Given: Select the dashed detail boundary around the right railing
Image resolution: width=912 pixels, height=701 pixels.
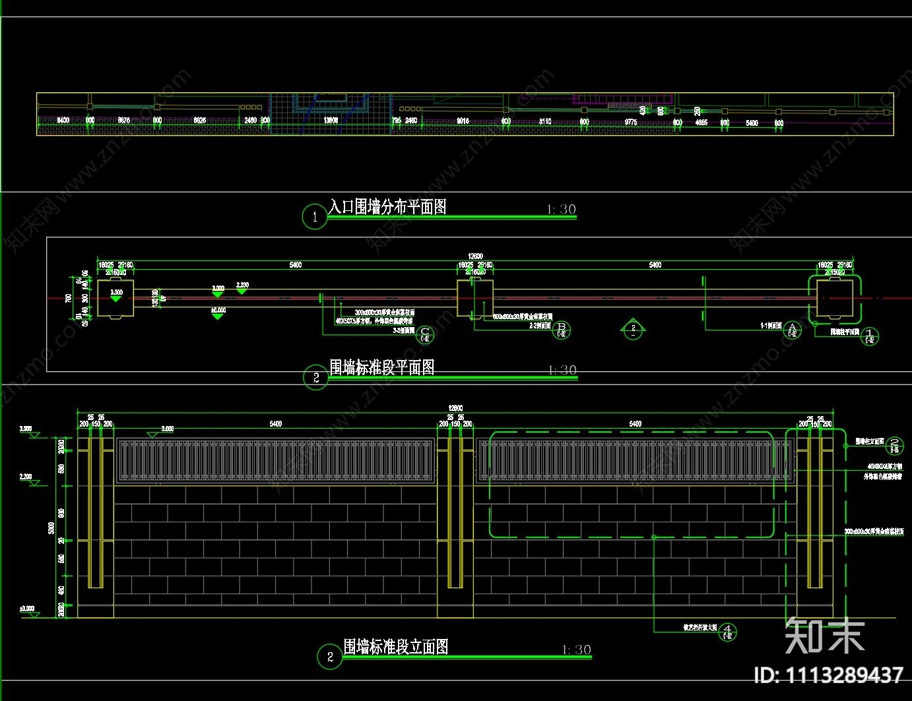Looking at the screenshot, I should [x=632, y=485].
